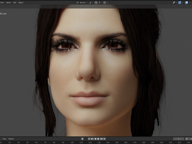Jump to the next keyframe
The image size is (192, 144).
click(x=102, y=139)
